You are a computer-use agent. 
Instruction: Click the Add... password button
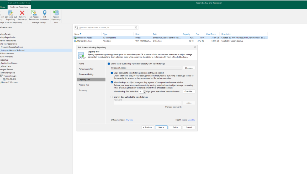pos(189,103)
